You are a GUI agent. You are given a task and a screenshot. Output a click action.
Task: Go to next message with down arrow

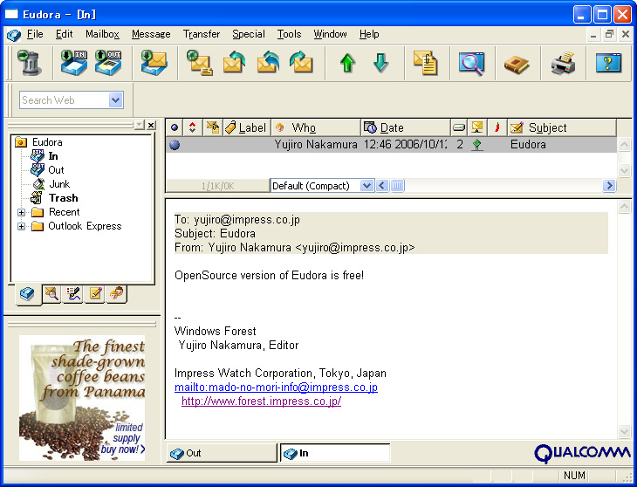380,63
